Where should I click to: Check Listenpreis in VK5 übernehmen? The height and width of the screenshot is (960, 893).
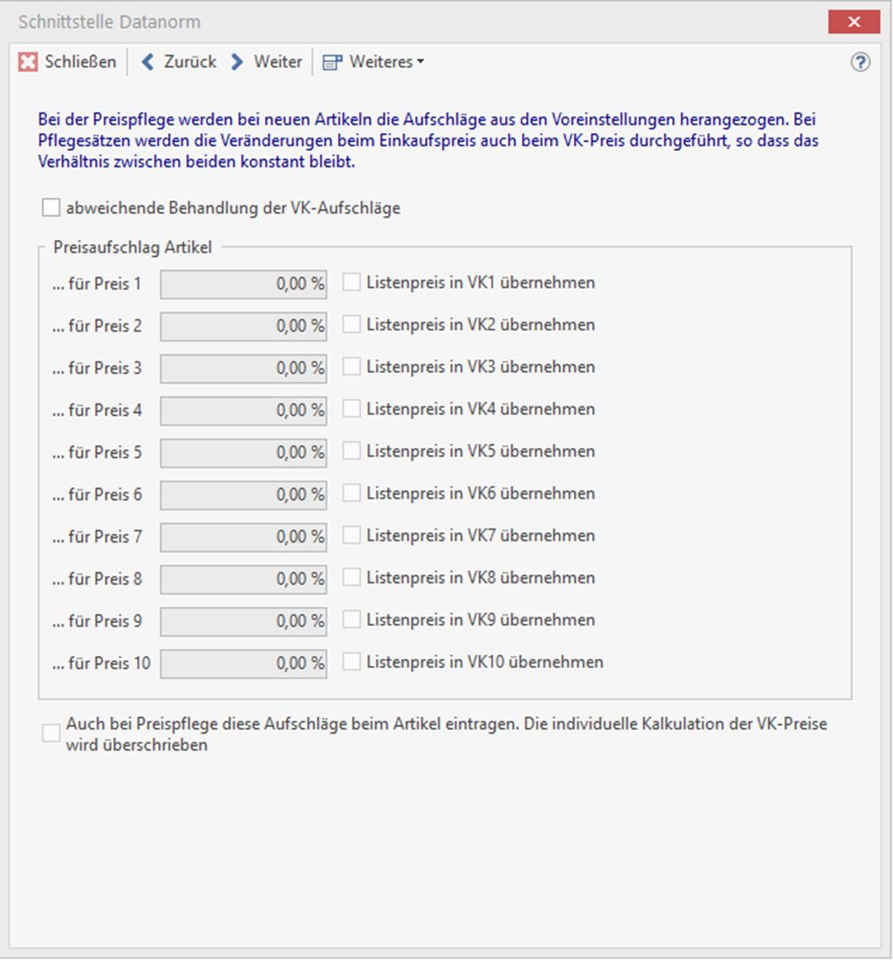pyautogui.click(x=352, y=451)
